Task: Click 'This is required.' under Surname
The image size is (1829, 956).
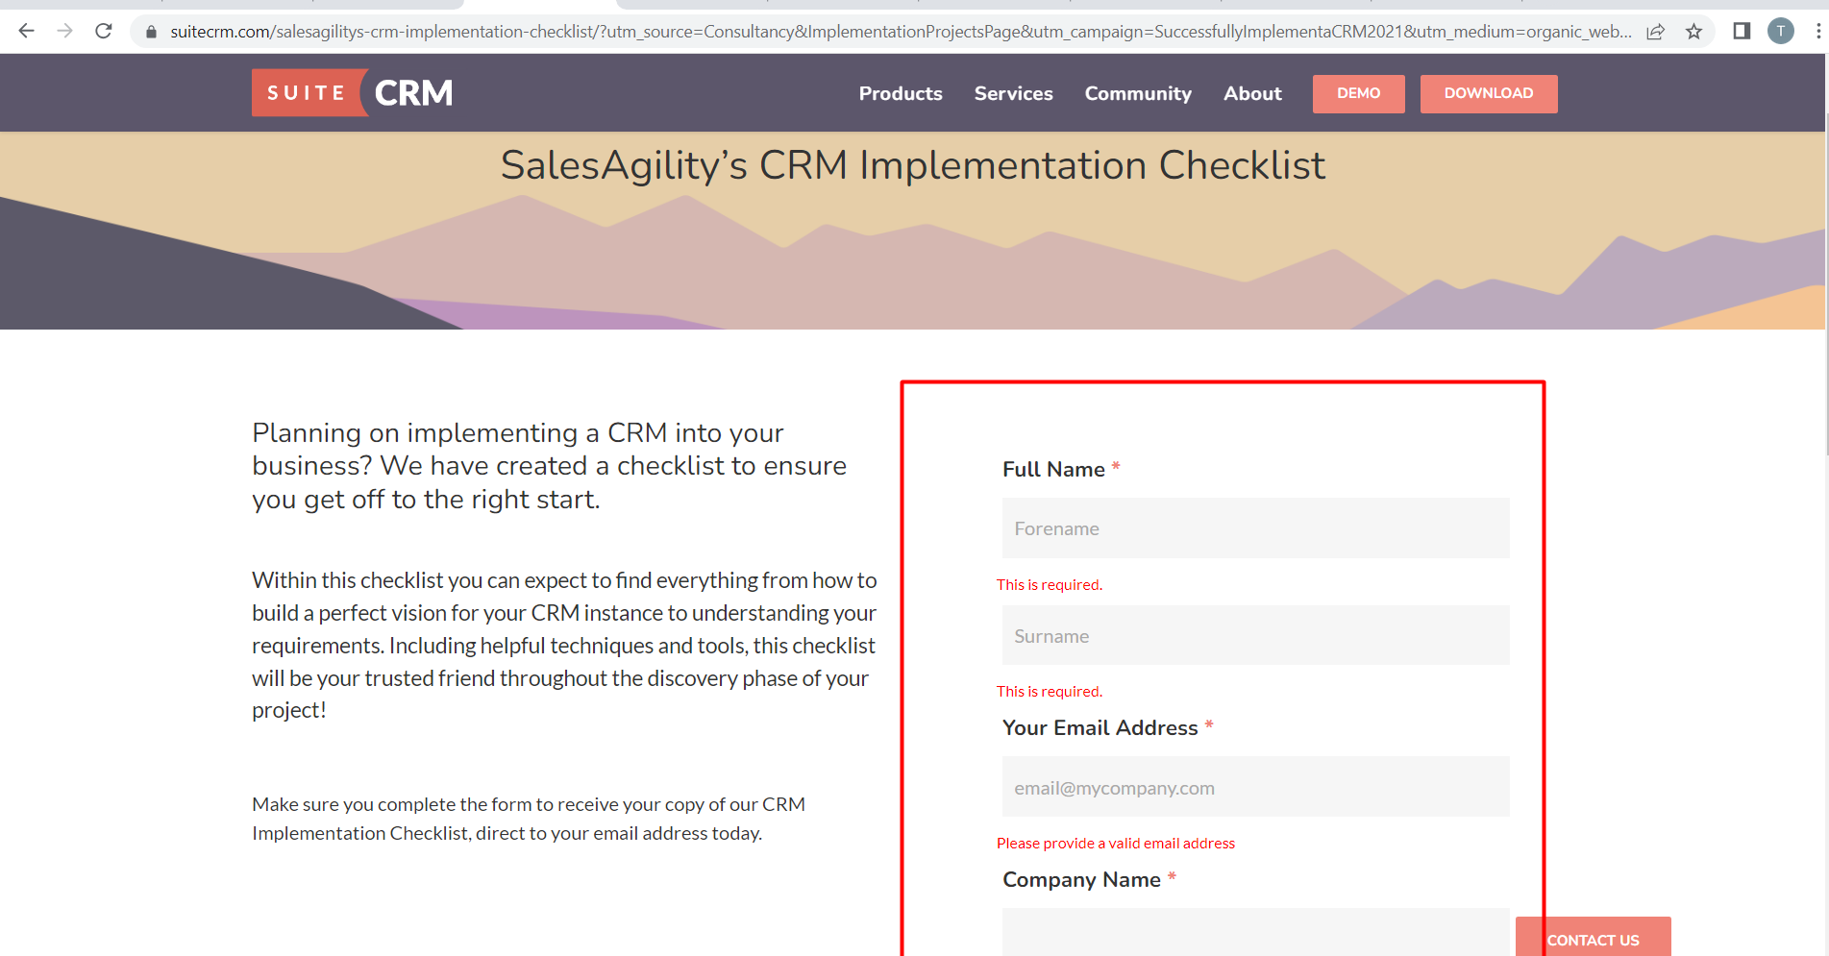Action: 1050,691
